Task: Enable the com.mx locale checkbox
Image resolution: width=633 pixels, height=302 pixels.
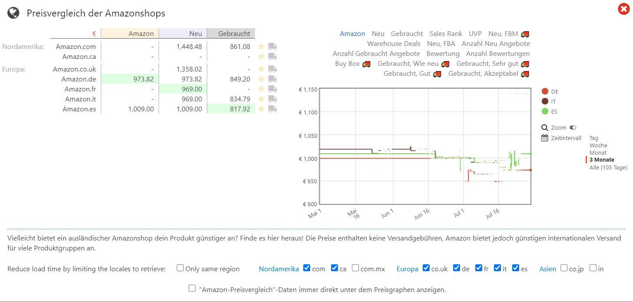Action: (x=355, y=268)
